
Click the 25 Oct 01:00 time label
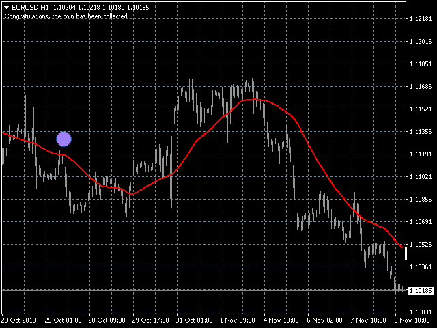tap(64, 320)
